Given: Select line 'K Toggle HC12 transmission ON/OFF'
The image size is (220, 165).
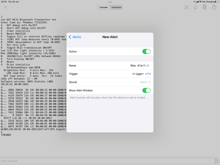Looking at the screenshot, I should [x=26, y=48].
